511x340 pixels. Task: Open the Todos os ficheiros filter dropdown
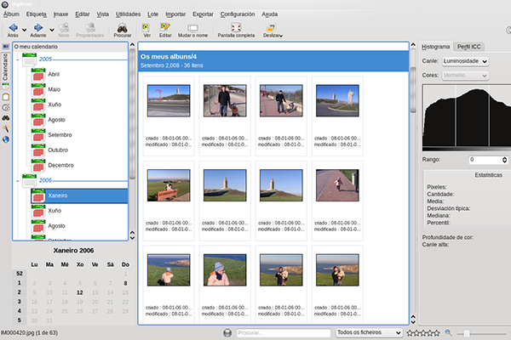point(368,332)
